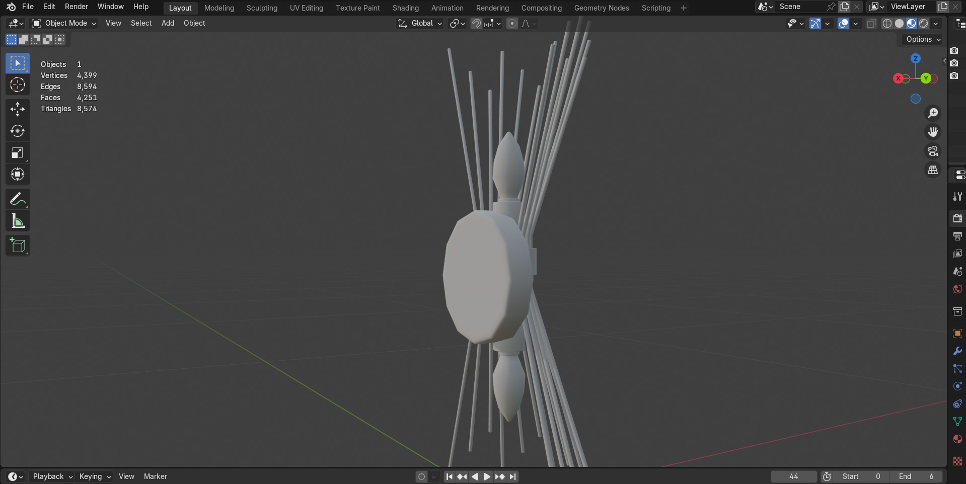Open the View Layer properties tab
This screenshot has height=484, width=966.
pyautogui.click(x=957, y=254)
